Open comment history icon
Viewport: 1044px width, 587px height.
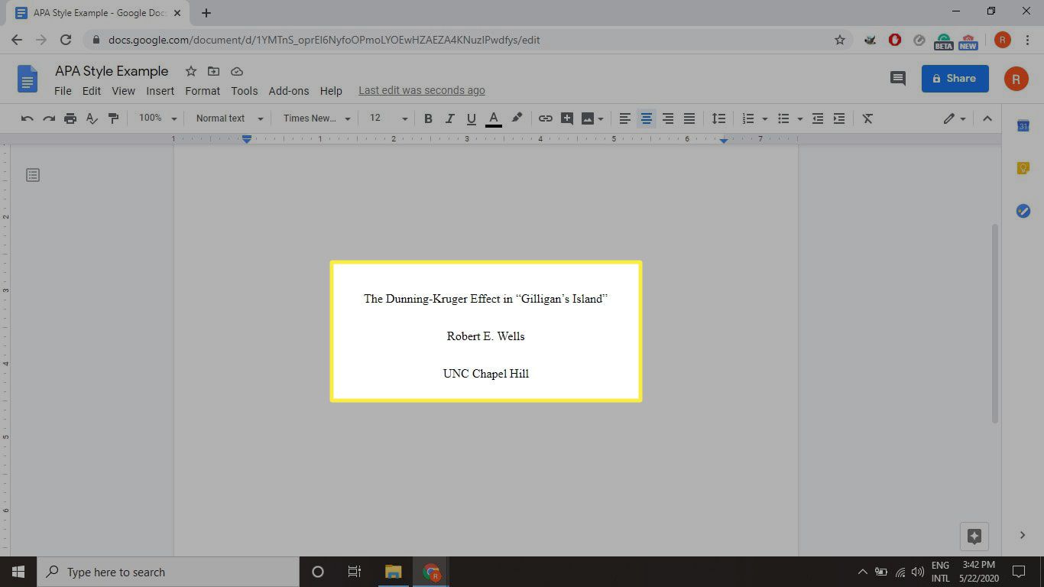point(898,78)
